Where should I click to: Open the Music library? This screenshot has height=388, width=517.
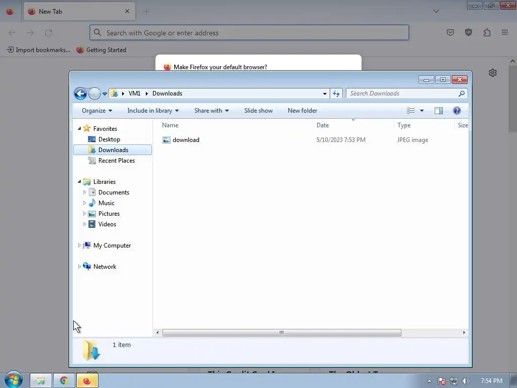pos(106,203)
